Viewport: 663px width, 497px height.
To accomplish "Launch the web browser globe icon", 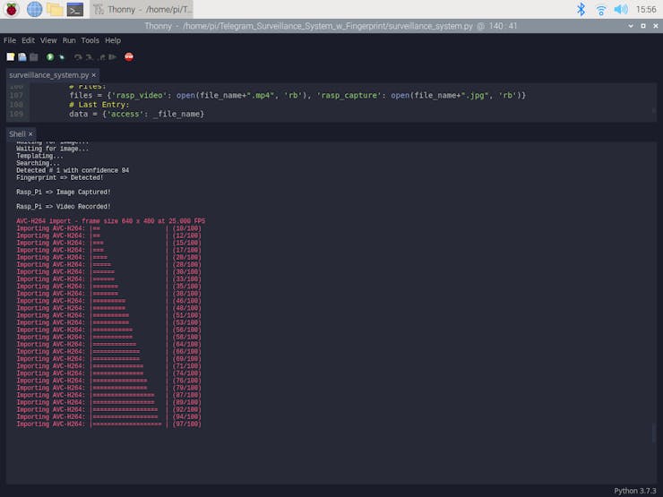I will tap(34, 9).
